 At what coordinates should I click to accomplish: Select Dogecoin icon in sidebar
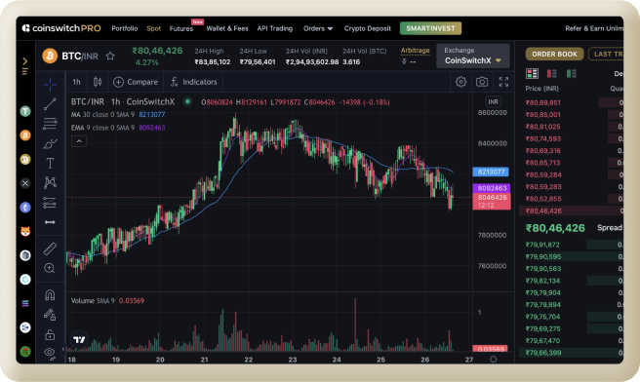coord(25,159)
